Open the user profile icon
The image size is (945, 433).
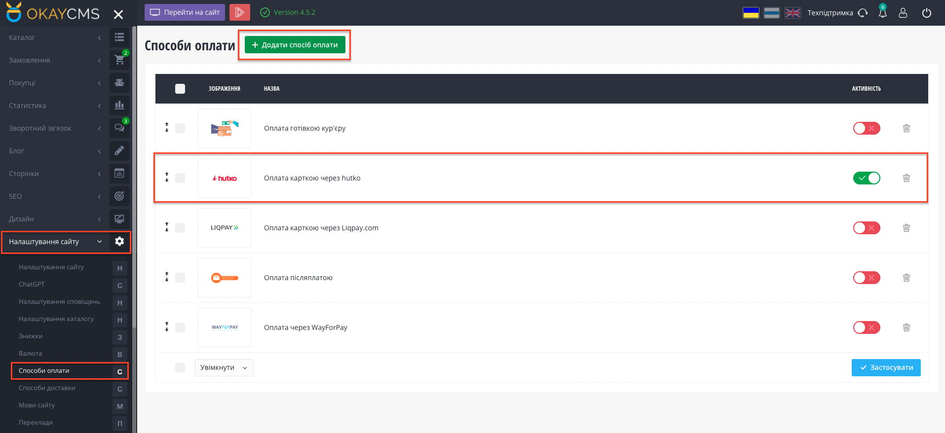pyautogui.click(x=903, y=13)
